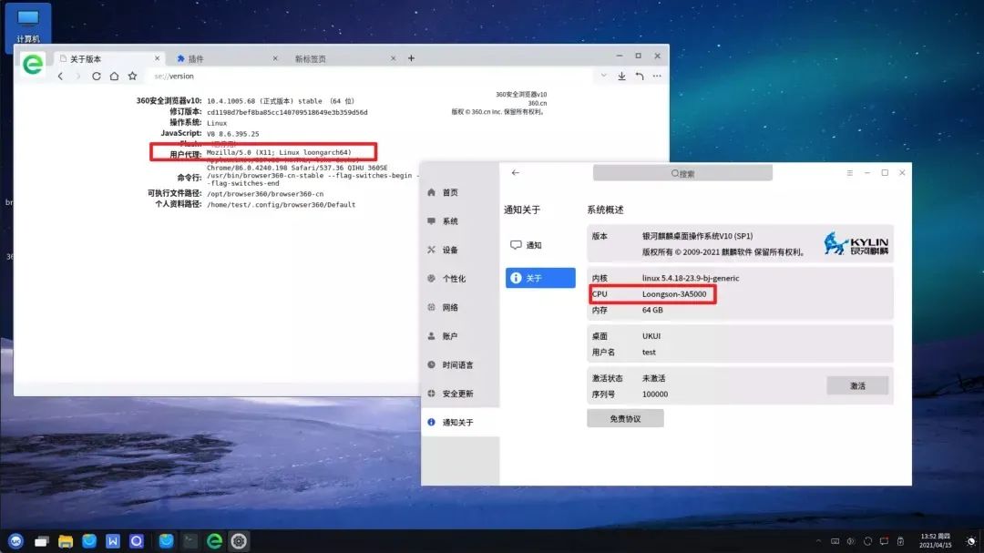Open the keyboard tray icon
The height and width of the screenshot is (553, 984).
pos(835,541)
